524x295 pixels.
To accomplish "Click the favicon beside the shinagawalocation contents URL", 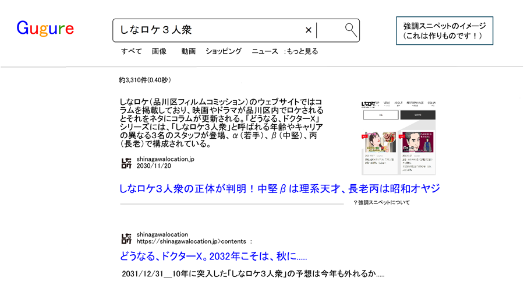I will [x=126, y=238].
